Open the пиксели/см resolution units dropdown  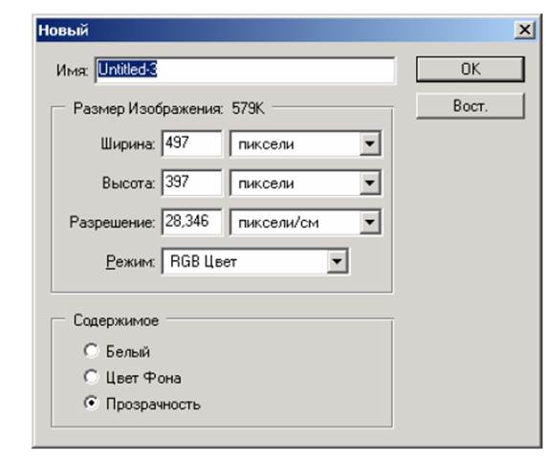point(369,222)
